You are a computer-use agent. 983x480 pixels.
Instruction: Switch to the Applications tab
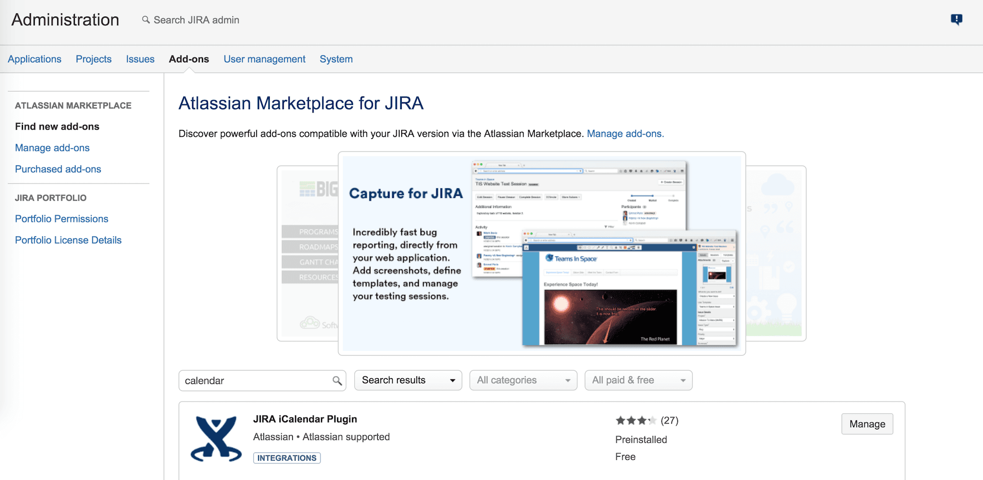[x=35, y=59]
